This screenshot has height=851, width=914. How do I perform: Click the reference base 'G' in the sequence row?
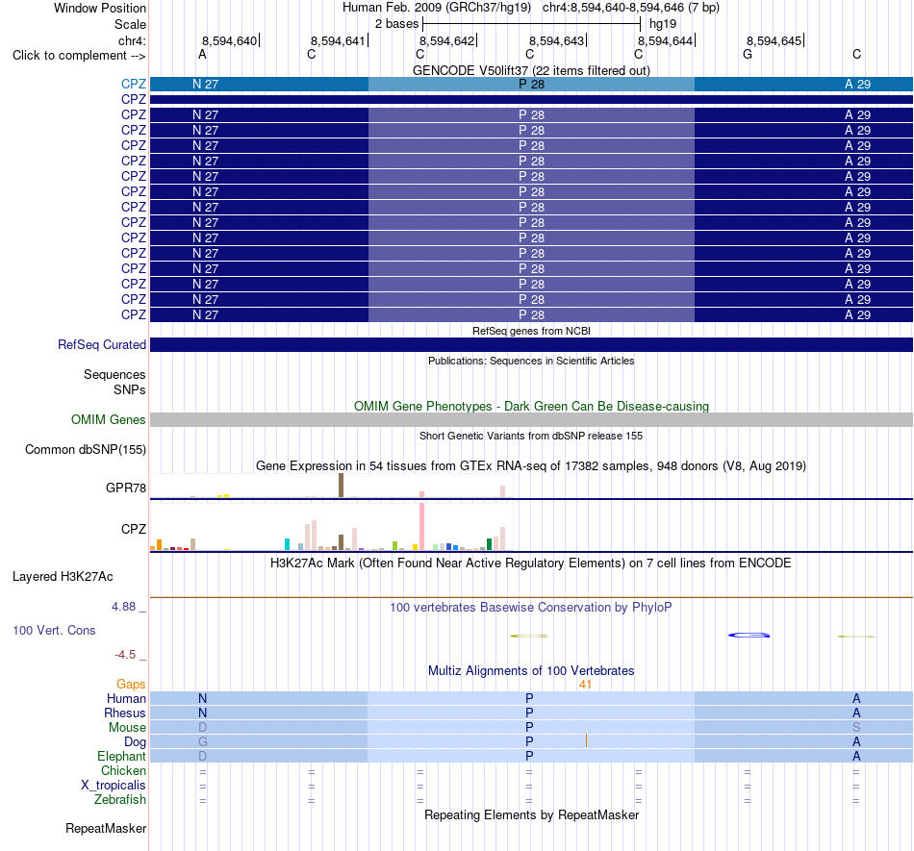pos(748,54)
